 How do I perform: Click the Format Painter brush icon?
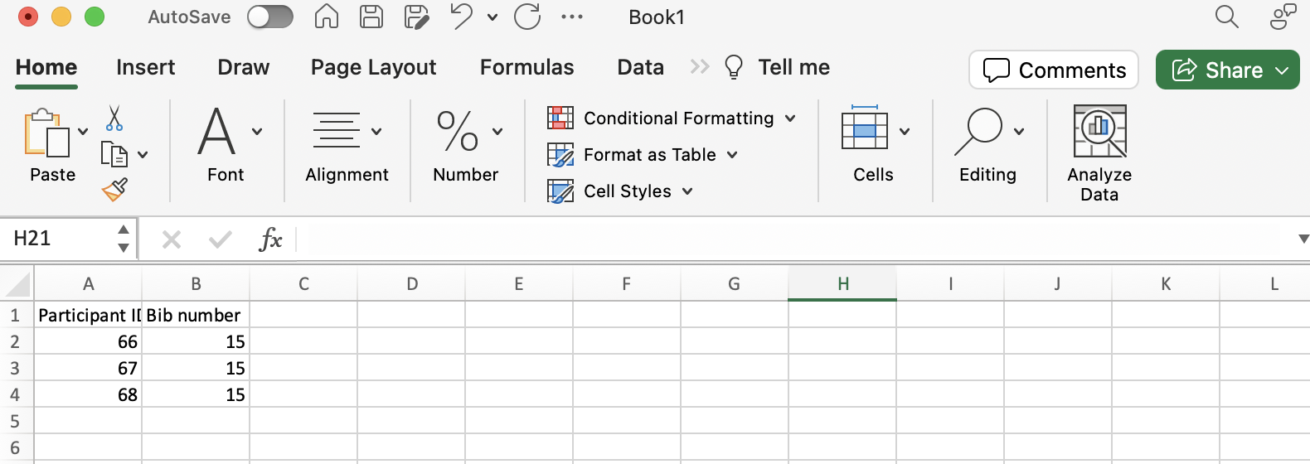click(x=114, y=190)
